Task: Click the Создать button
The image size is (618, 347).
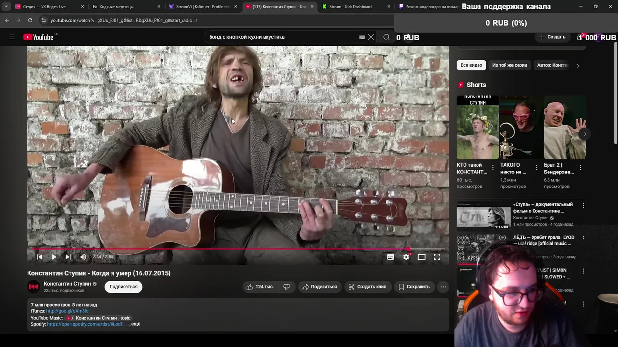Action: (552, 37)
